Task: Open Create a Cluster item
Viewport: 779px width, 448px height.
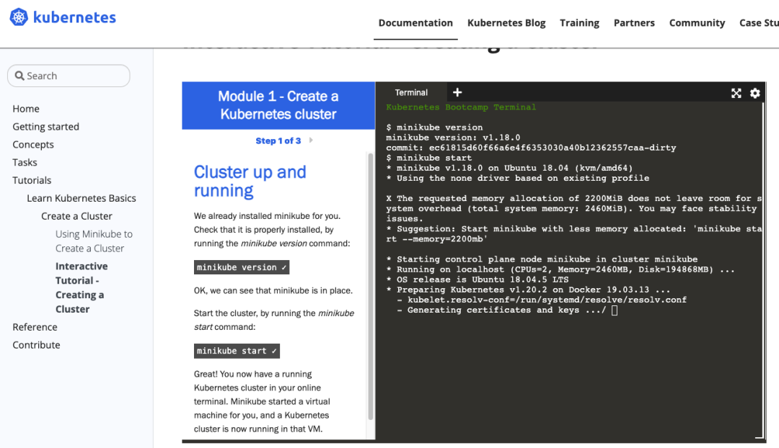Action: (x=76, y=216)
